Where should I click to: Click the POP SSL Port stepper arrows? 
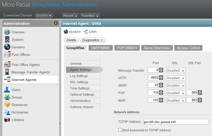click(200, 93)
